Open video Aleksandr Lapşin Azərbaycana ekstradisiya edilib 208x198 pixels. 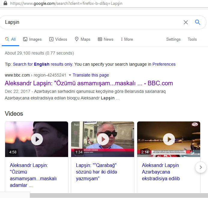pos(161,172)
